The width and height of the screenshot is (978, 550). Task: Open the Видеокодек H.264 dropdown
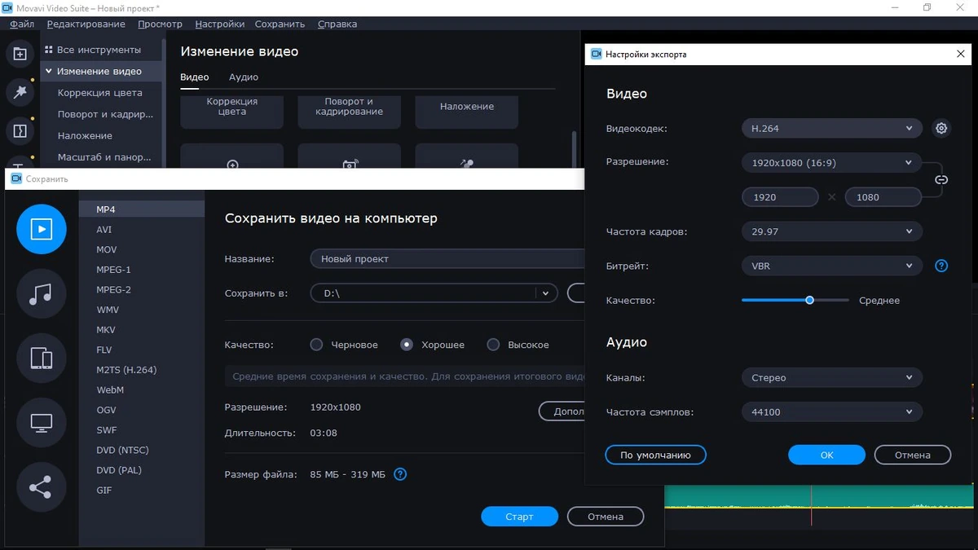[832, 128]
